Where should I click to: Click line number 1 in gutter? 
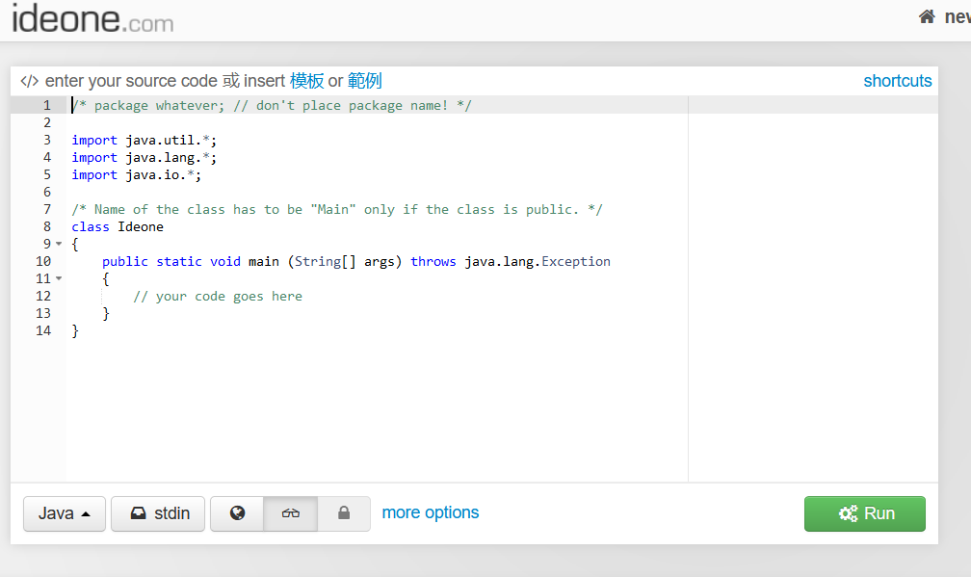click(47, 105)
